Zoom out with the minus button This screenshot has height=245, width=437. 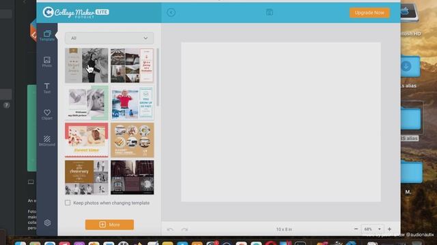(x=356, y=229)
